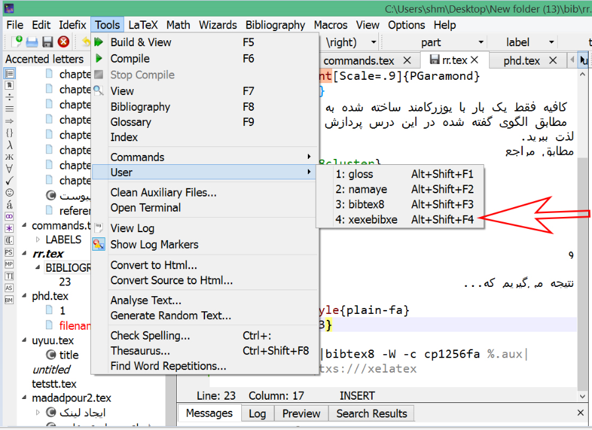The width and height of the screenshot is (592, 430).
Task: Switch to the phd.tex editor tab
Action: click(521, 61)
